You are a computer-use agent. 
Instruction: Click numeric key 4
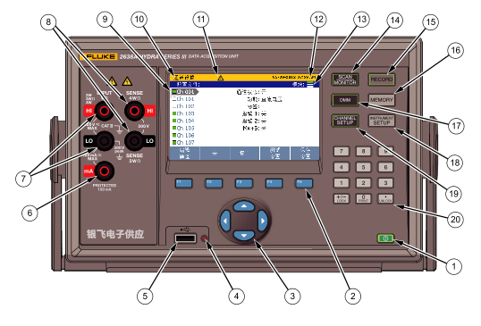[x=342, y=167]
